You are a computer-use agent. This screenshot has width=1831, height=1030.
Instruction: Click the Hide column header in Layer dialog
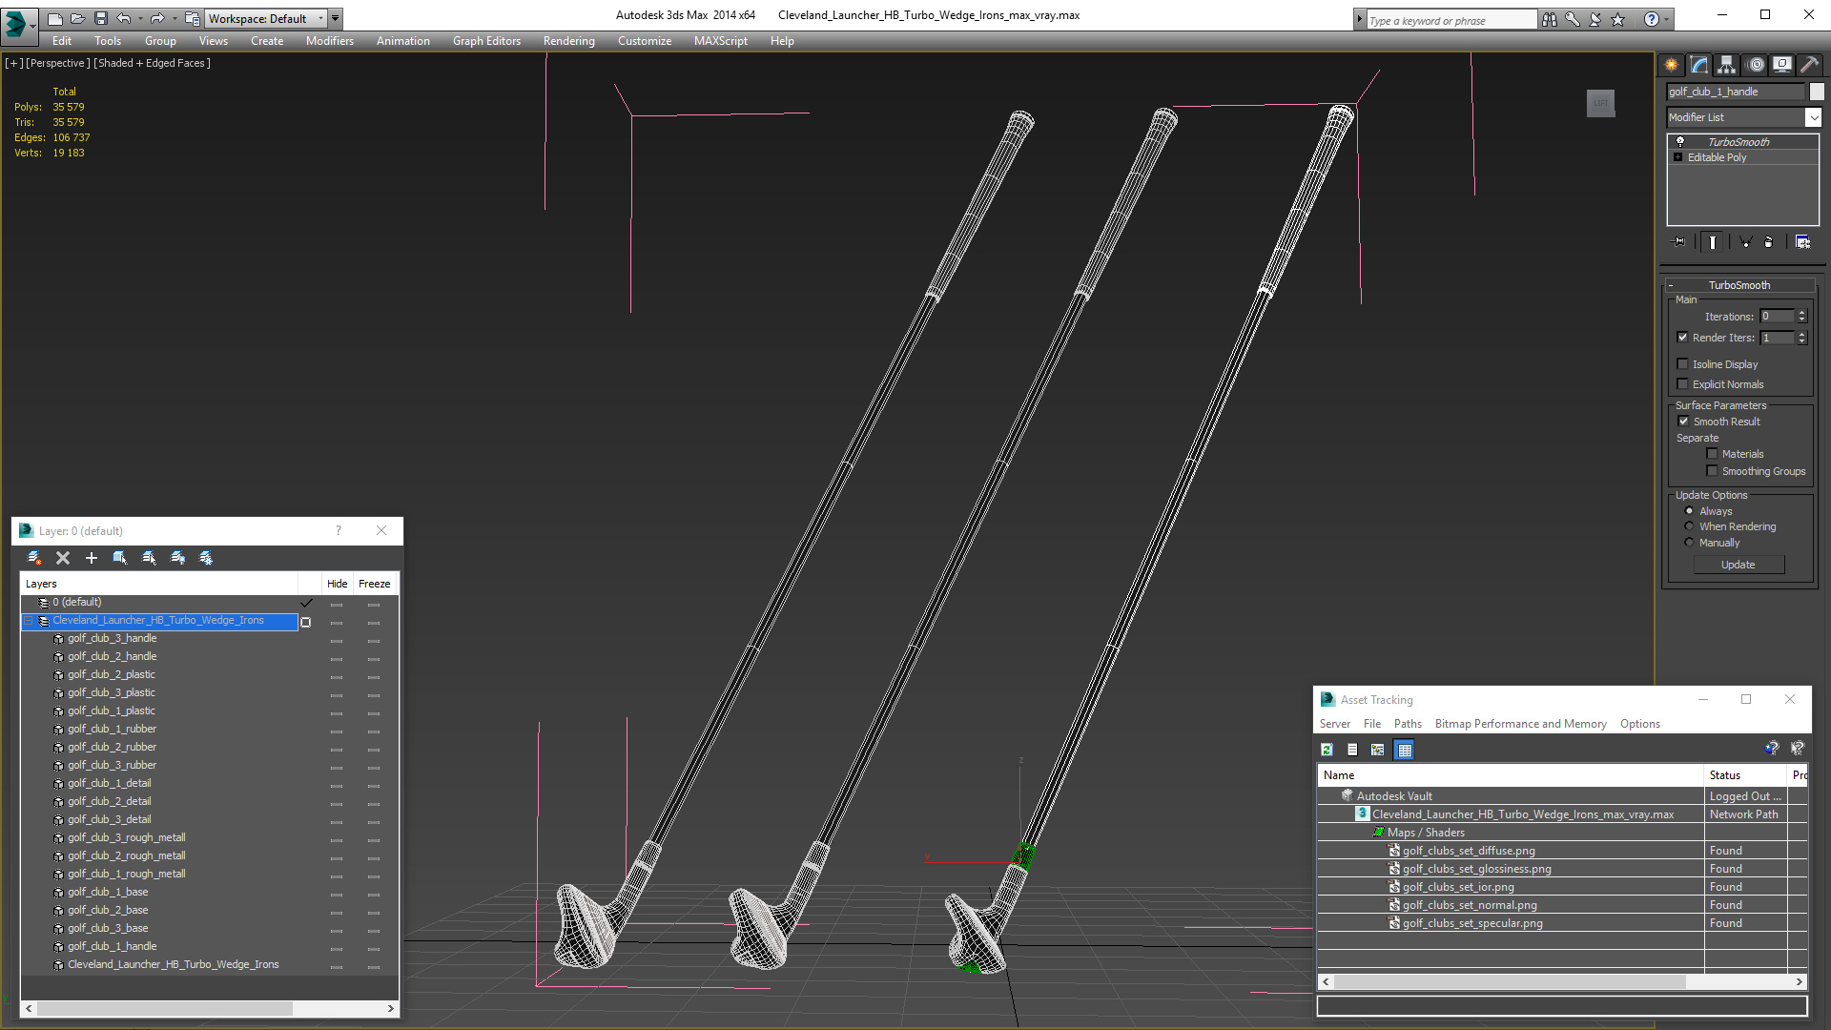pyautogui.click(x=337, y=584)
